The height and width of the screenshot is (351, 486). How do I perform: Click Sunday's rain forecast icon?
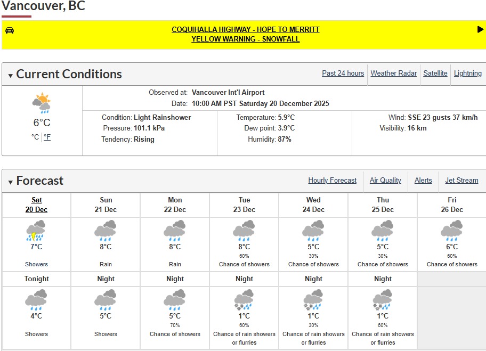click(106, 231)
